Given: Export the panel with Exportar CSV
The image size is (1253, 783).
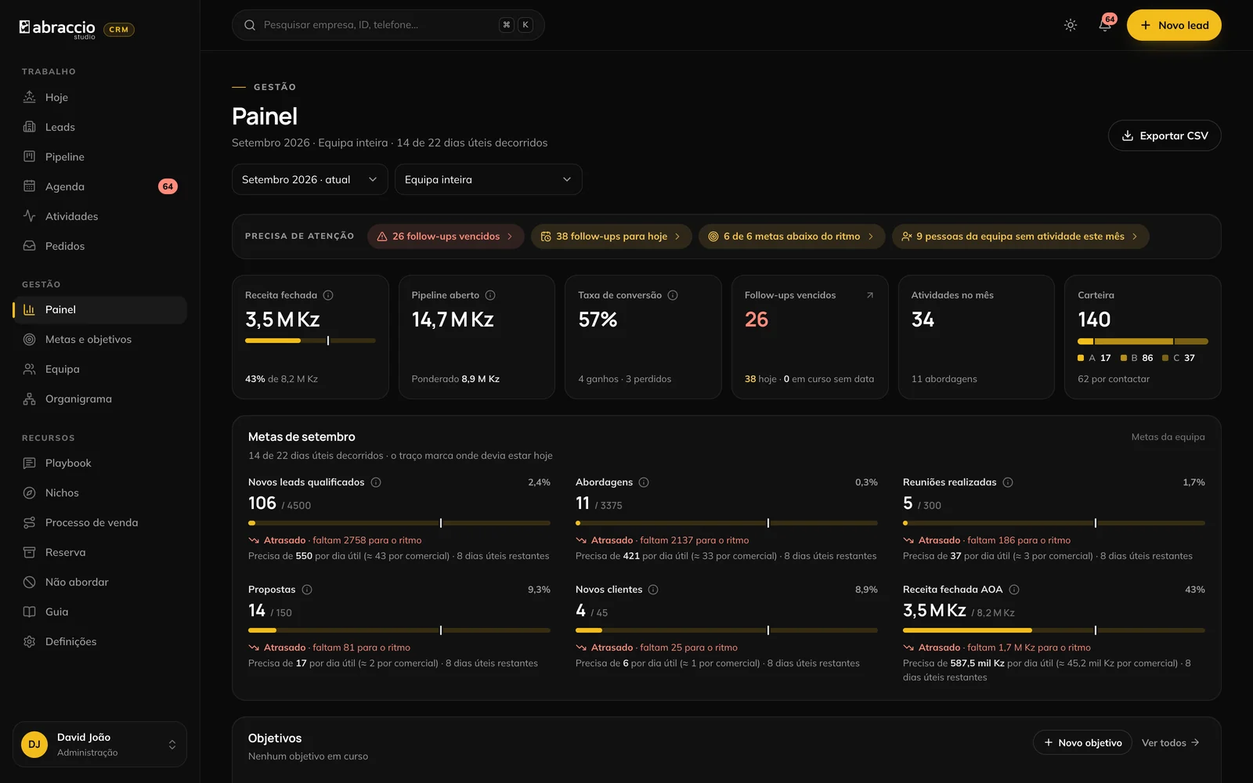Looking at the screenshot, I should [x=1165, y=135].
